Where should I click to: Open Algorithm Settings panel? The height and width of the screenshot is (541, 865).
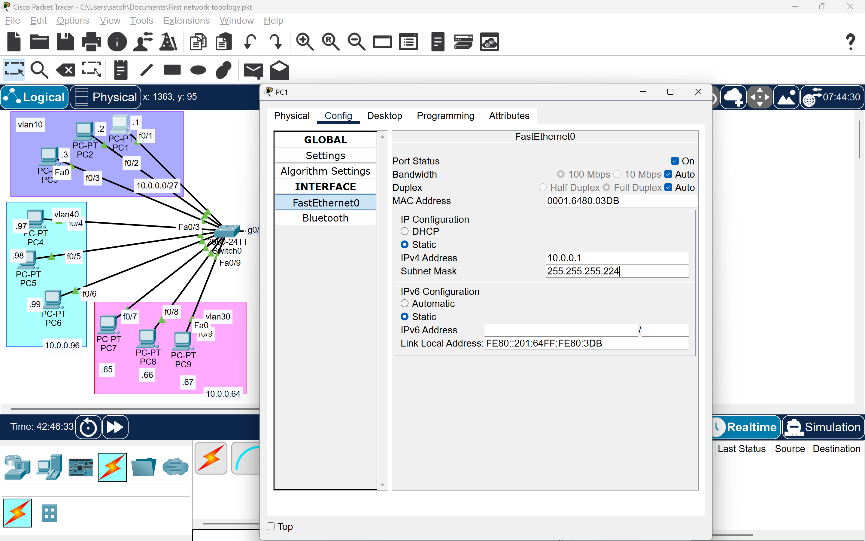[x=325, y=171]
